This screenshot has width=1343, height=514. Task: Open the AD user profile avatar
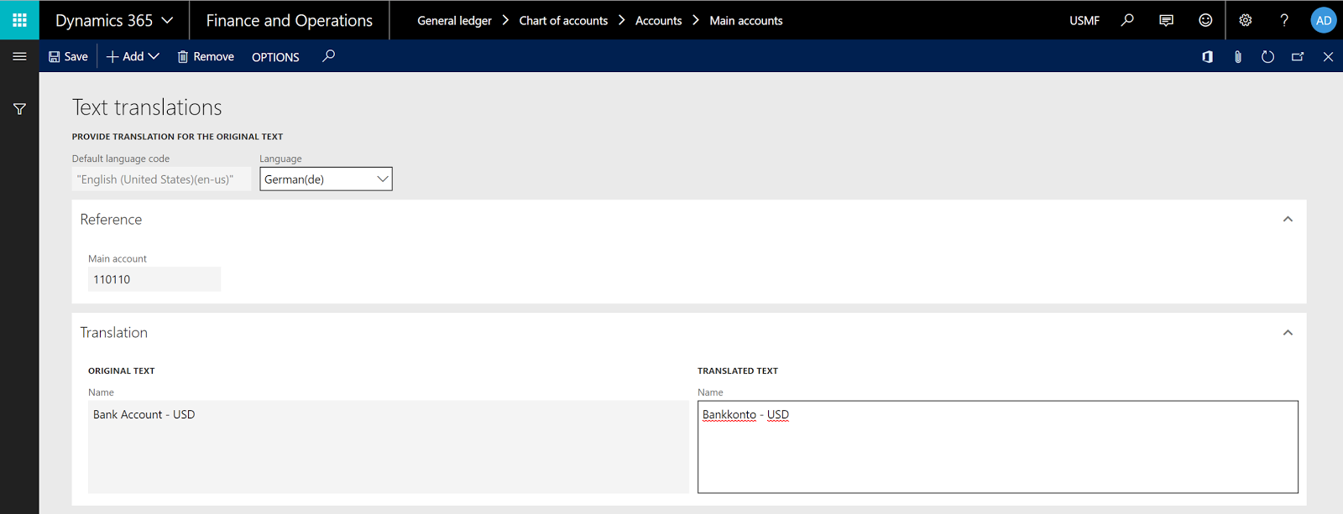tap(1324, 20)
